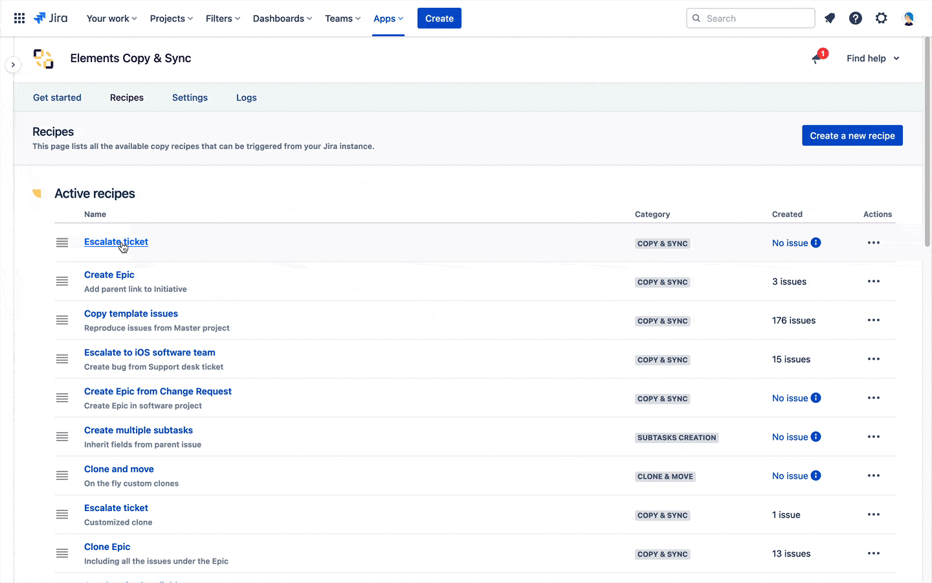
Task: Switch to the Settings tab
Action: point(190,98)
